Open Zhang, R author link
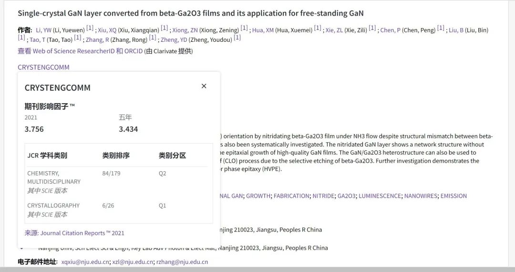 97,40
